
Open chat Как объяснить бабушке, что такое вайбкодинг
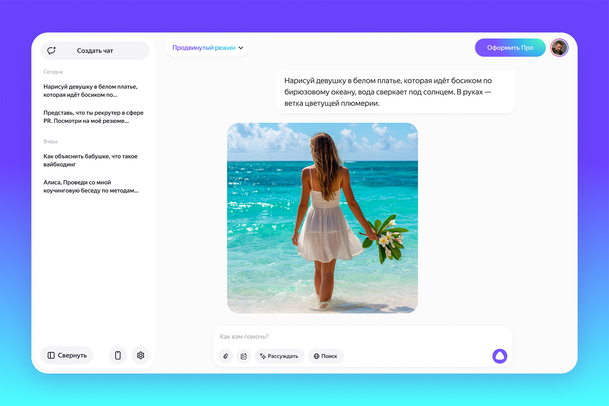click(91, 160)
